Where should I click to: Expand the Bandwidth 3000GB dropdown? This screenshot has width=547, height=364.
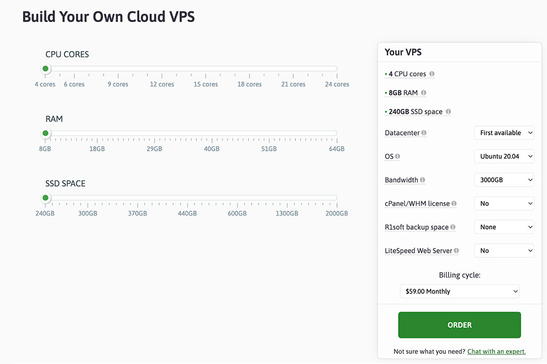click(504, 180)
